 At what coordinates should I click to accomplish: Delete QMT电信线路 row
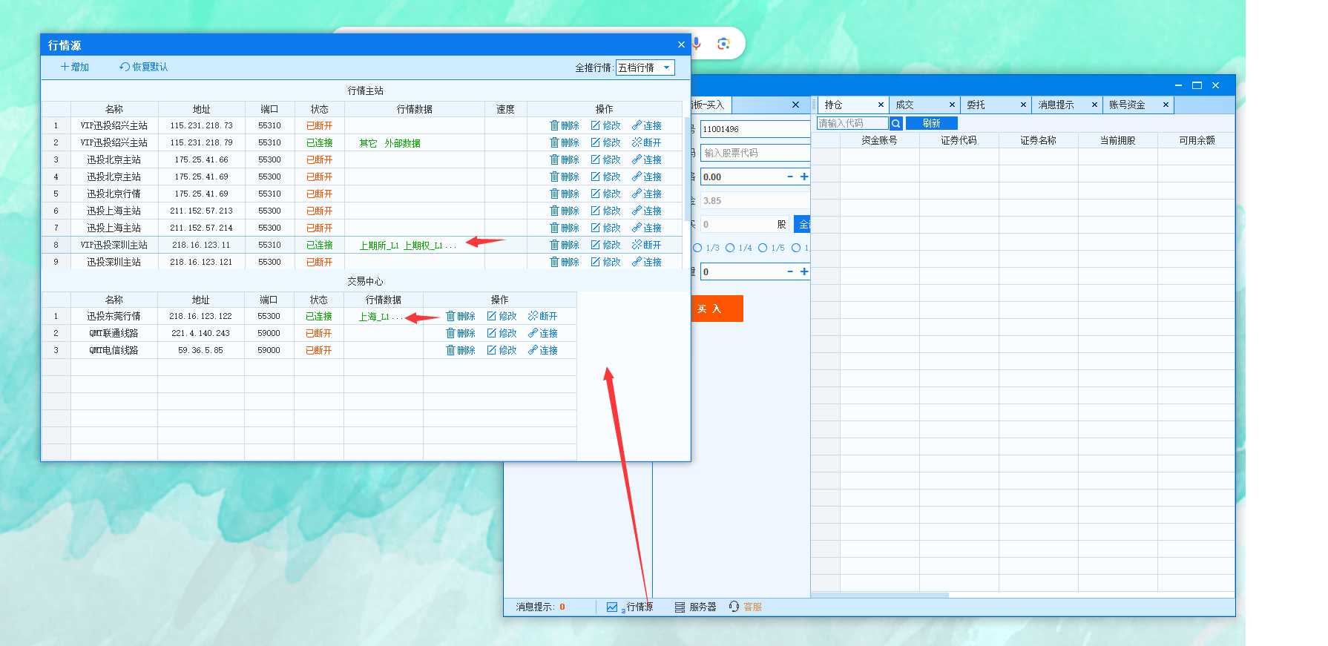(x=461, y=350)
